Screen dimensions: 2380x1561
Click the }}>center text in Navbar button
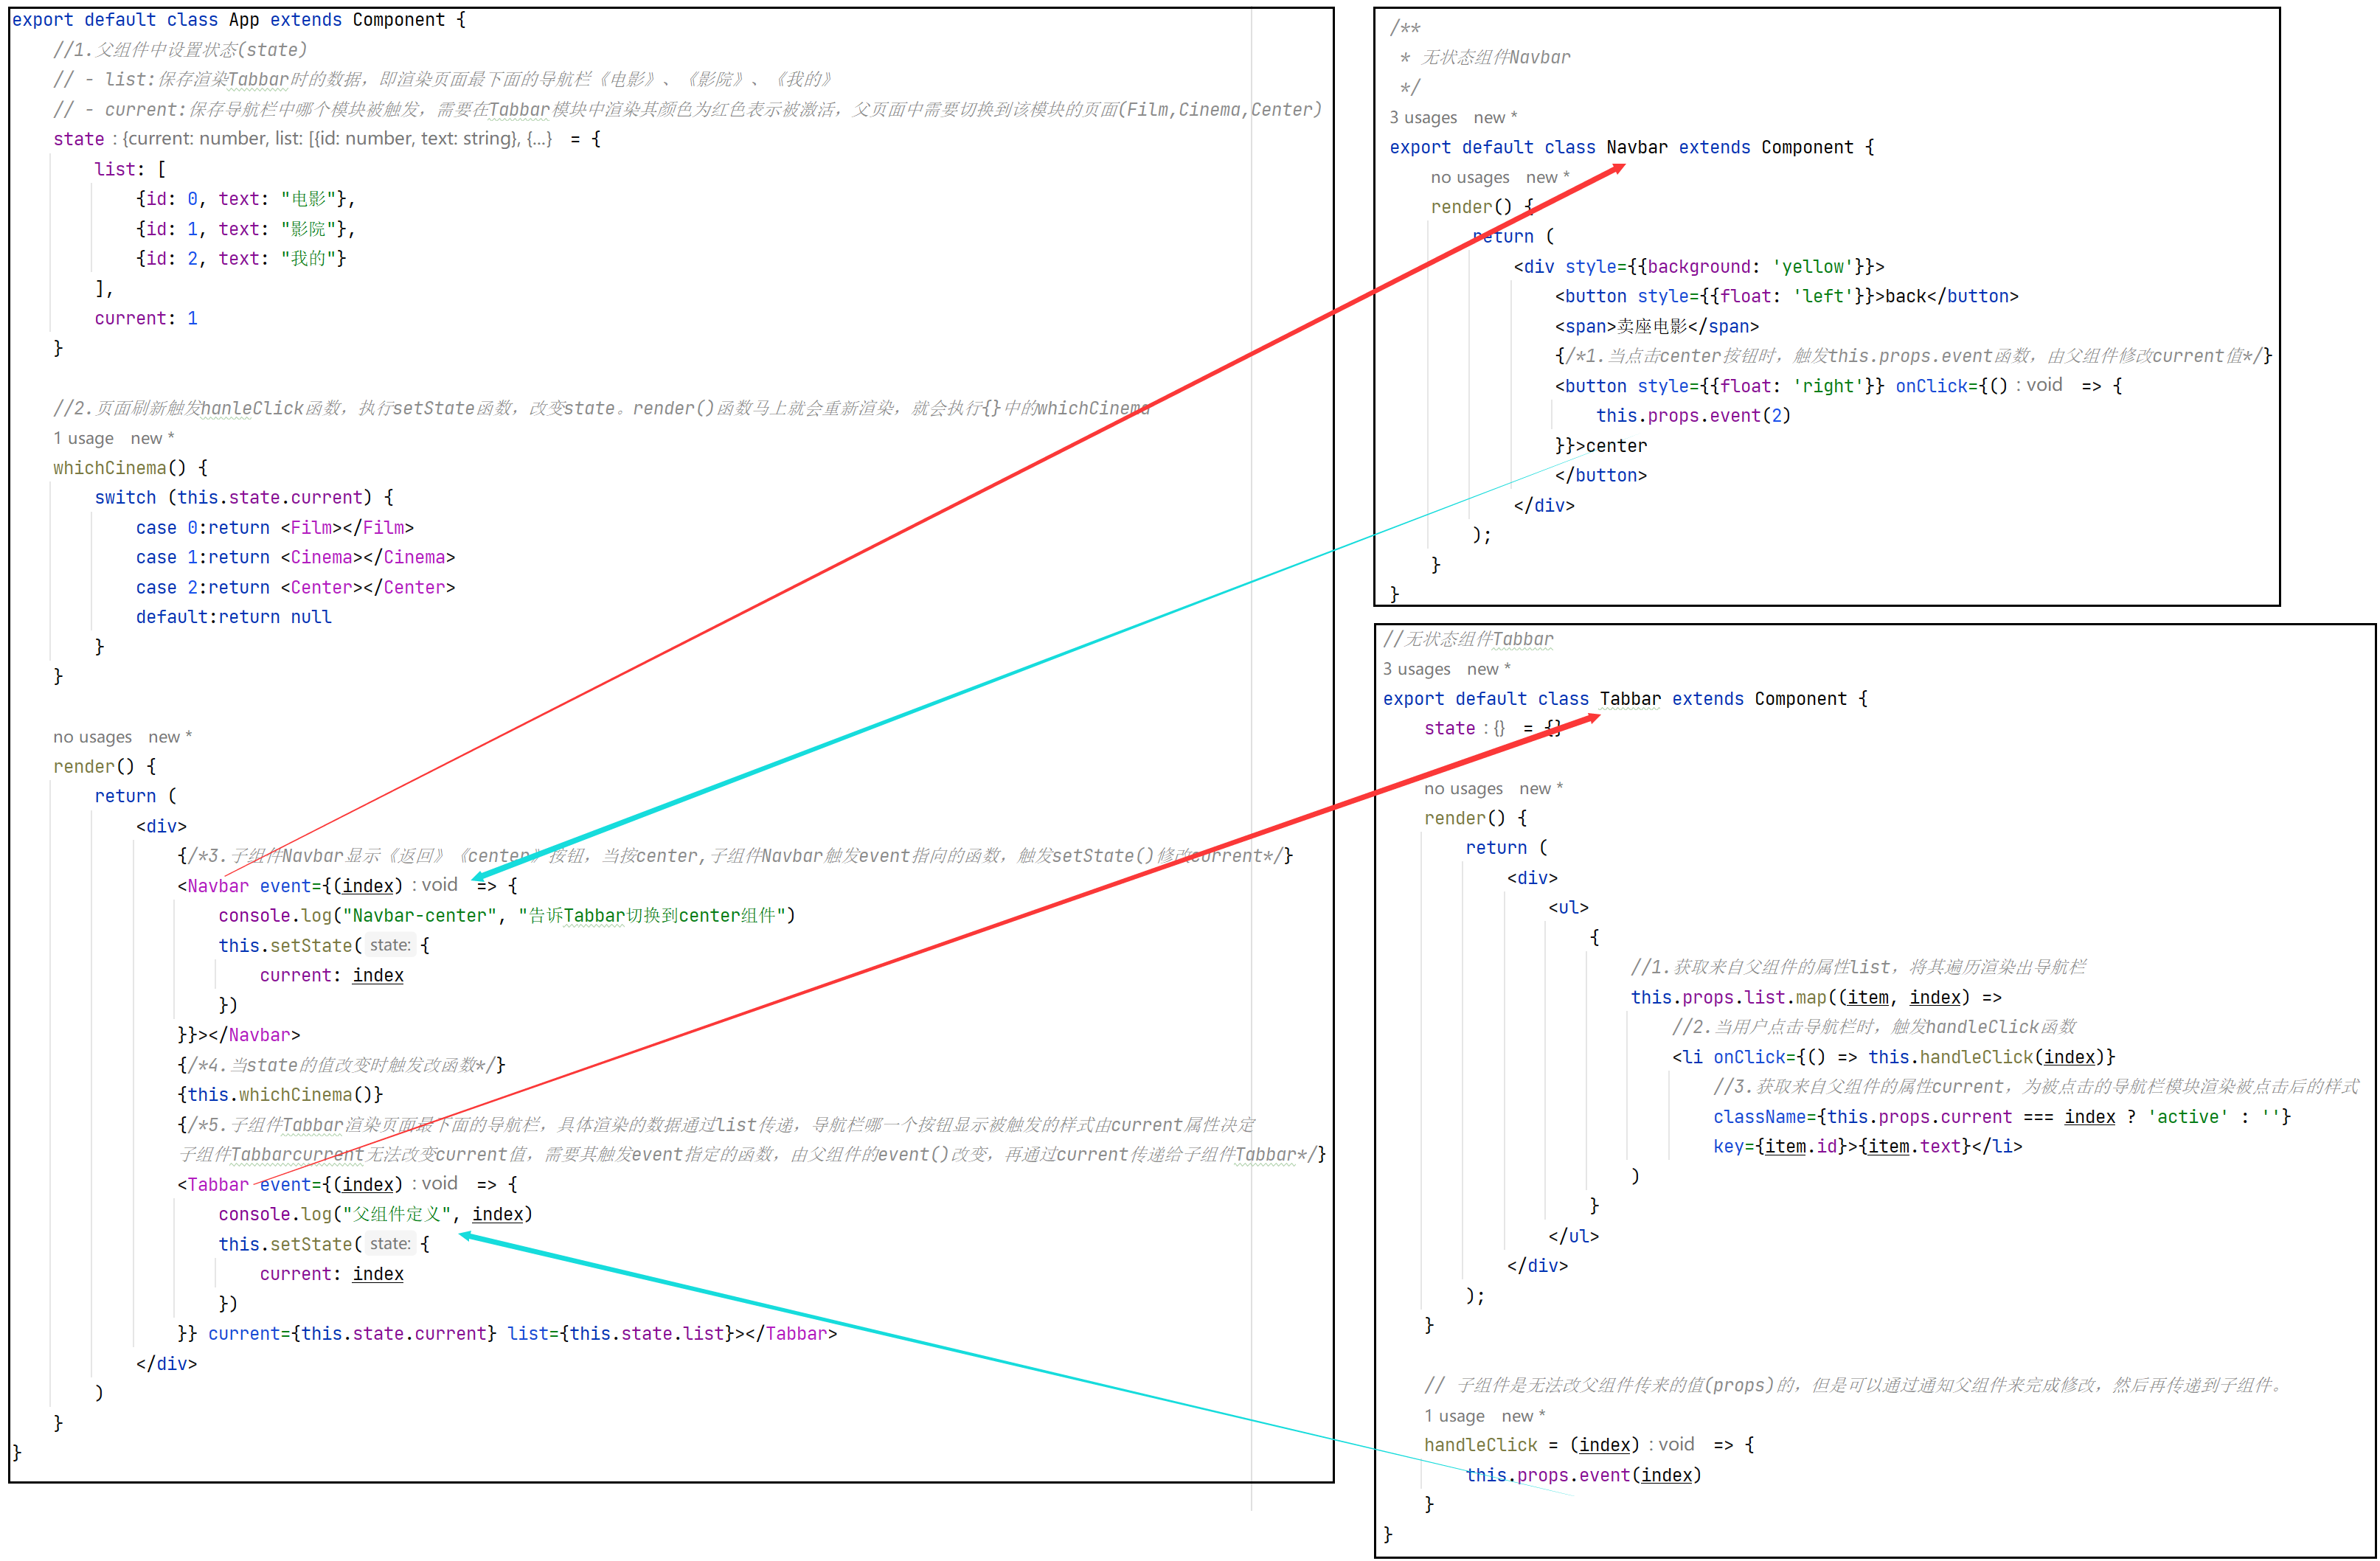pyautogui.click(x=1600, y=446)
